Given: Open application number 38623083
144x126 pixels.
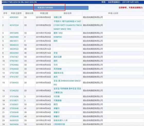Looking at the screenshot, I should [x=14, y=37].
